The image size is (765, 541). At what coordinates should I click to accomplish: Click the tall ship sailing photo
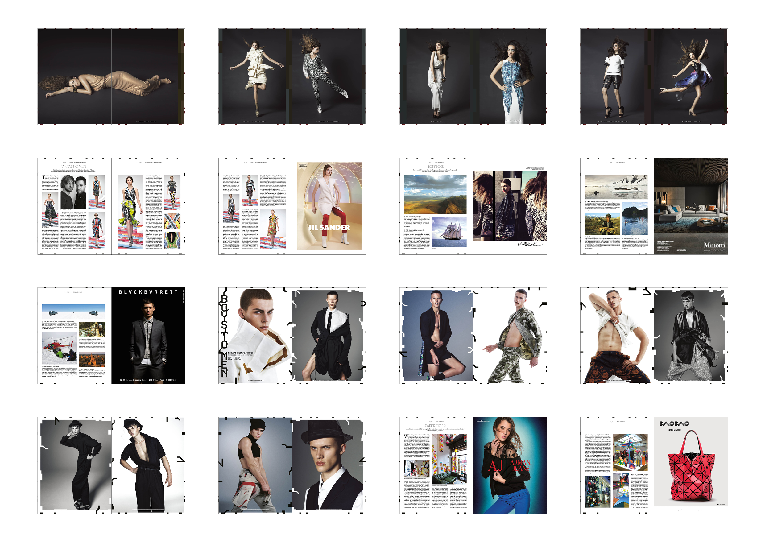(x=449, y=232)
